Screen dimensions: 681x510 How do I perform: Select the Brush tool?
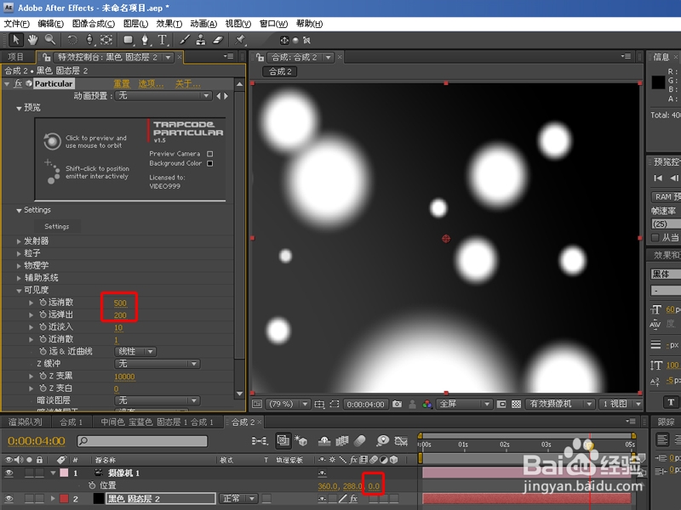185,40
